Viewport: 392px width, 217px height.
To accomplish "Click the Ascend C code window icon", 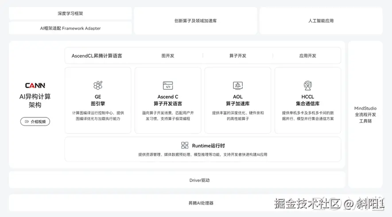I will pos(168,85).
